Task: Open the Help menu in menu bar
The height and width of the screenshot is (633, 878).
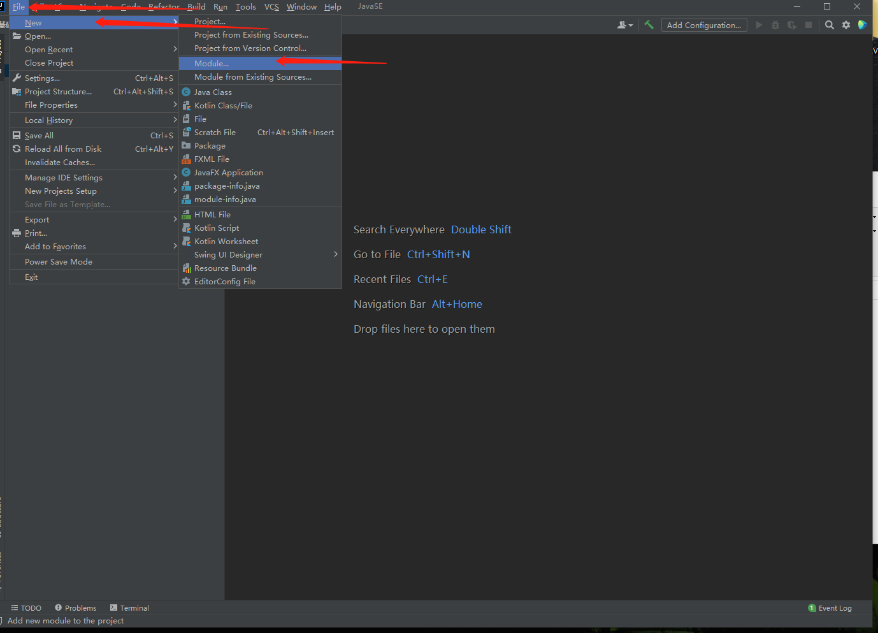Action: pos(333,7)
